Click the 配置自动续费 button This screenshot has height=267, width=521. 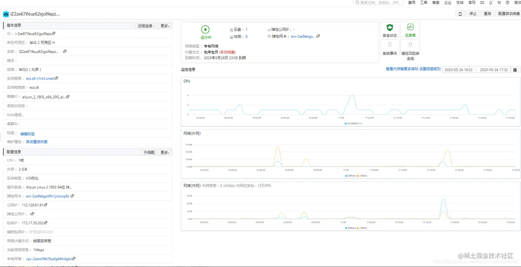pos(509,14)
